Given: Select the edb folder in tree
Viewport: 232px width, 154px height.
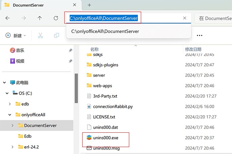Looking at the screenshot, I should click(x=22, y=104).
